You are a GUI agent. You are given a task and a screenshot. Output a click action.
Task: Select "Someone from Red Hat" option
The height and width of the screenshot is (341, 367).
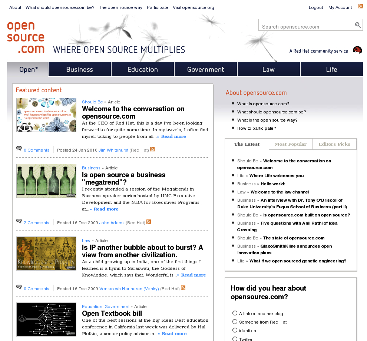click(x=235, y=322)
